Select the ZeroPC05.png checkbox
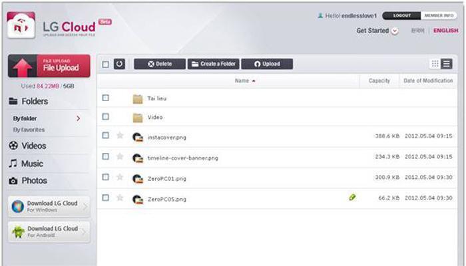466x266 pixels. (105, 198)
